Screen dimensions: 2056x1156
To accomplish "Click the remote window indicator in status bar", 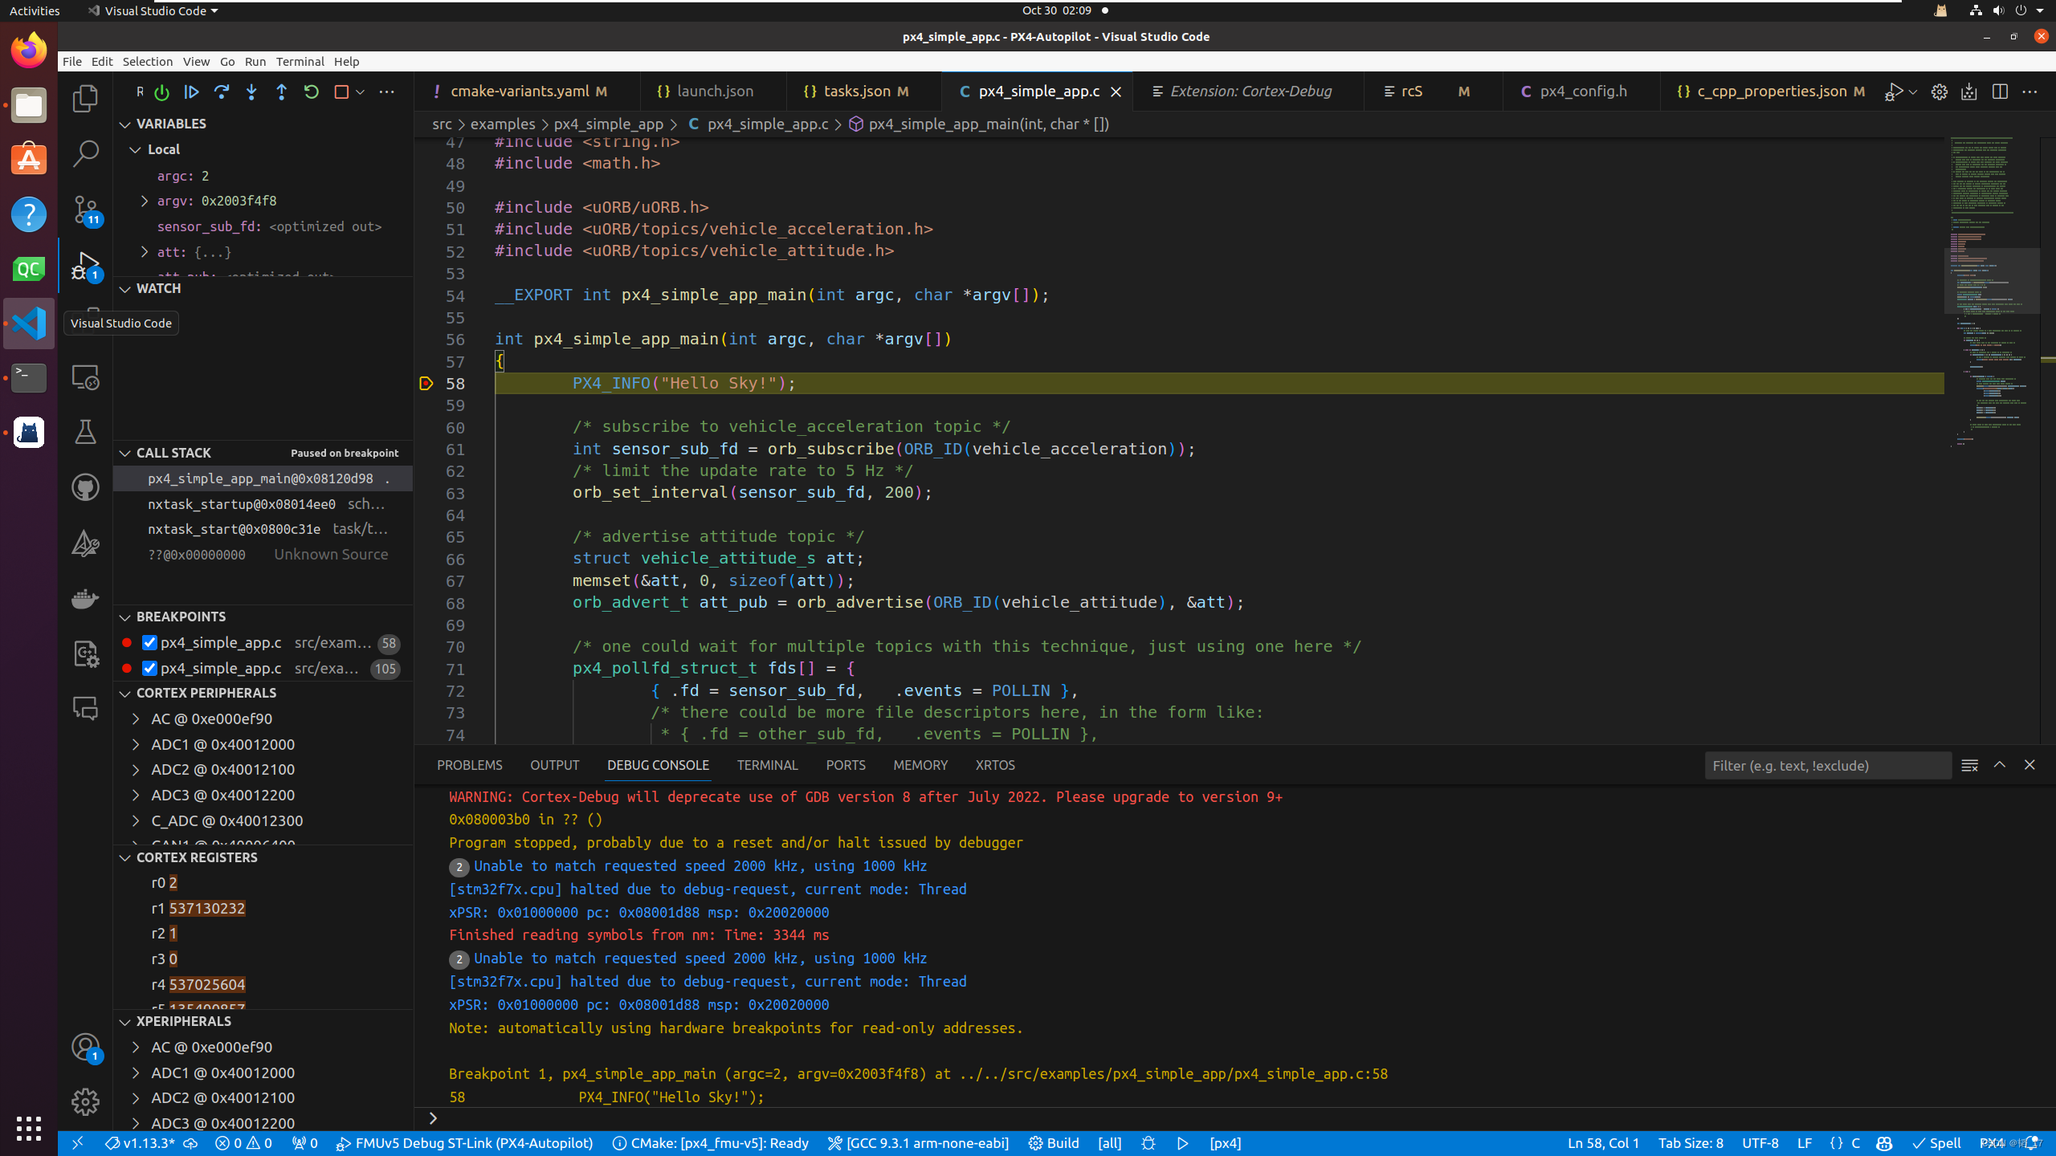I will [77, 1143].
